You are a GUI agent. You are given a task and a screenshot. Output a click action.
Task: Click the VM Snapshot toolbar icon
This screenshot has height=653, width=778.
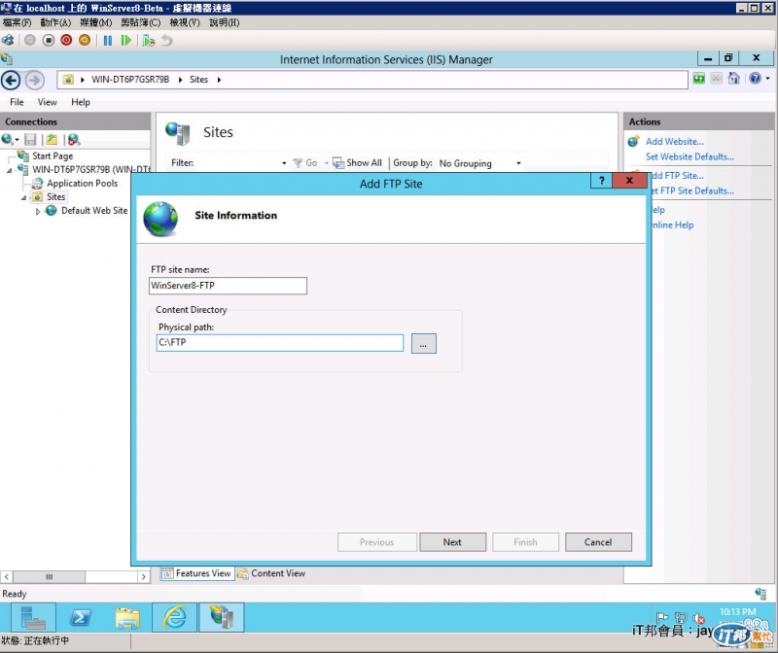click(149, 41)
